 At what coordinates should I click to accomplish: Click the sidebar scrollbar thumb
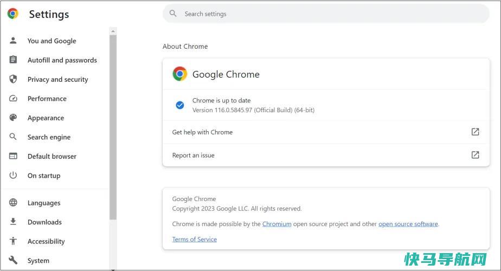tap(113, 127)
